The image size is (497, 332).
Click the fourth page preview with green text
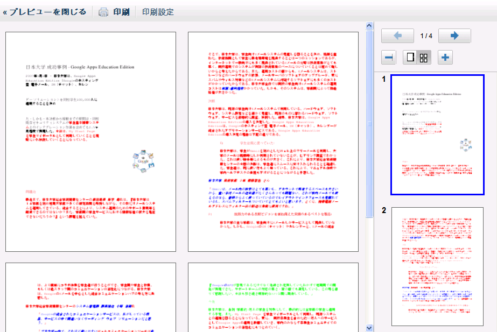[x=273, y=297]
